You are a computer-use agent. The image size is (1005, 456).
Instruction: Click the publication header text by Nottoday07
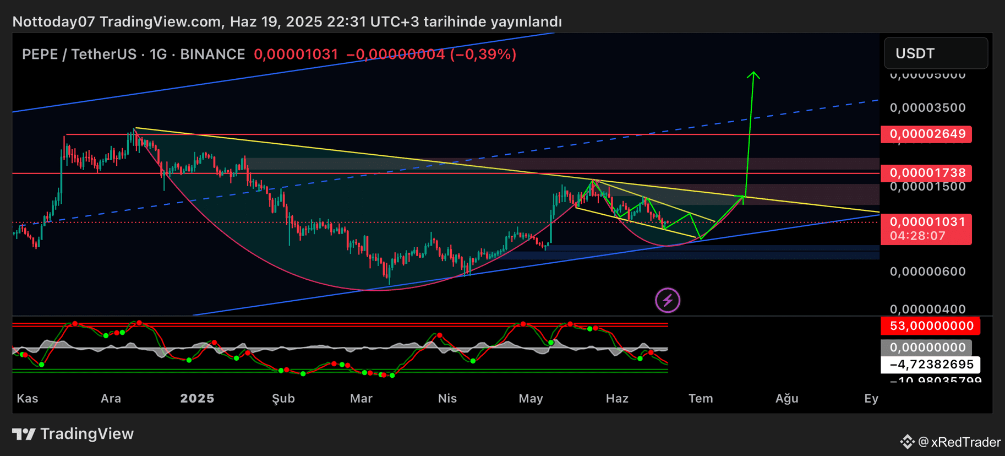click(x=287, y=21)
